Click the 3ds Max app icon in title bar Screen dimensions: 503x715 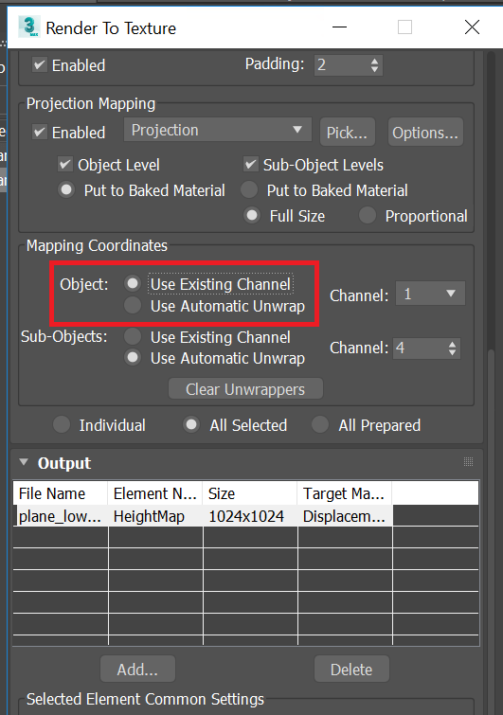[28, 27]
